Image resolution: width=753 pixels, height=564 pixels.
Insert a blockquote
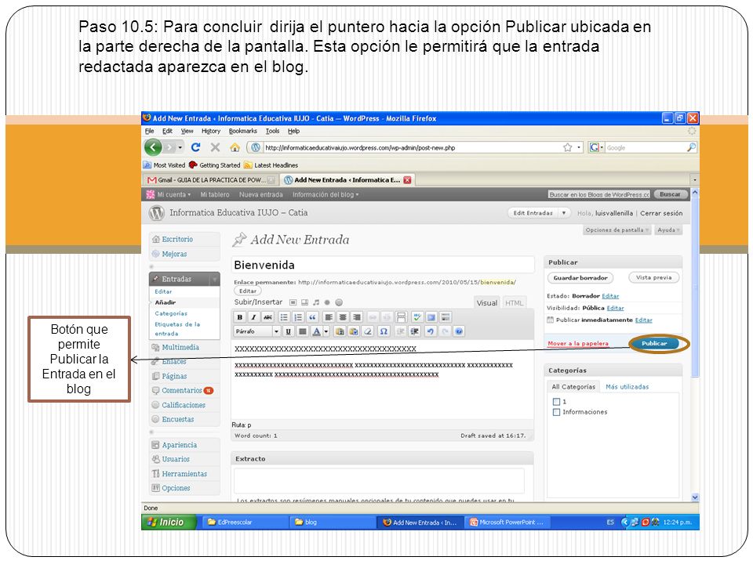pyautogui.click(x=313, y=317)
